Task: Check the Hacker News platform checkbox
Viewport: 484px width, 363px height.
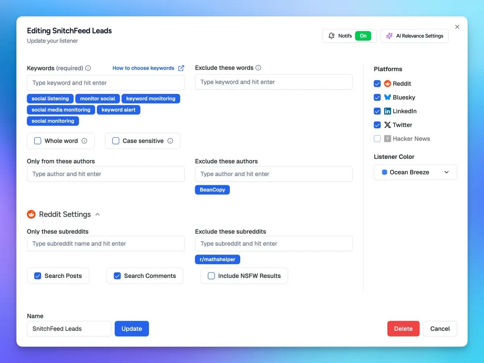Action: [377, 139]
